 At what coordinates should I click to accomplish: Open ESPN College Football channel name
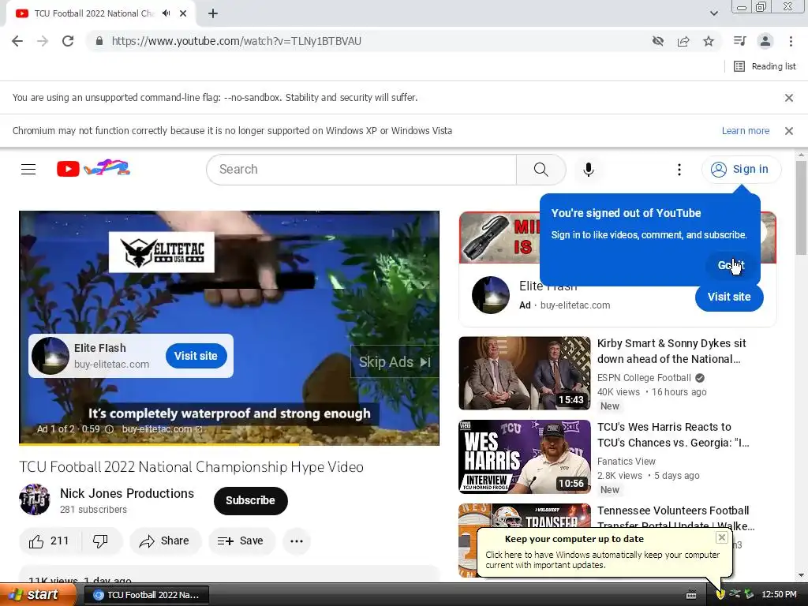point(644,378)
